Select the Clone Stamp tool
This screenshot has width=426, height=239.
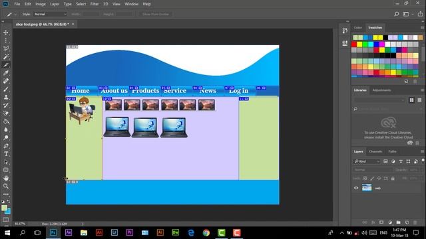[6, 98]
